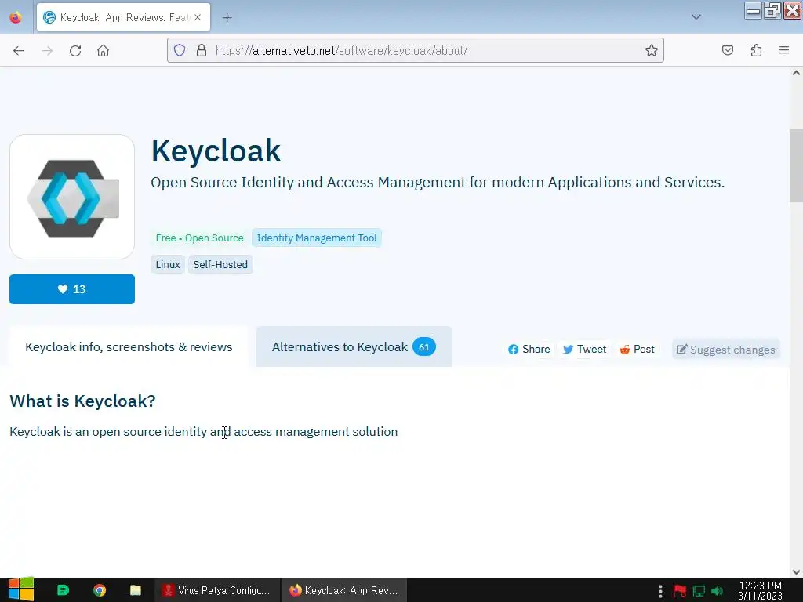Click the Keycloak logo image
This screenshot has width=803, height=602.
click(x=72, y=197)
